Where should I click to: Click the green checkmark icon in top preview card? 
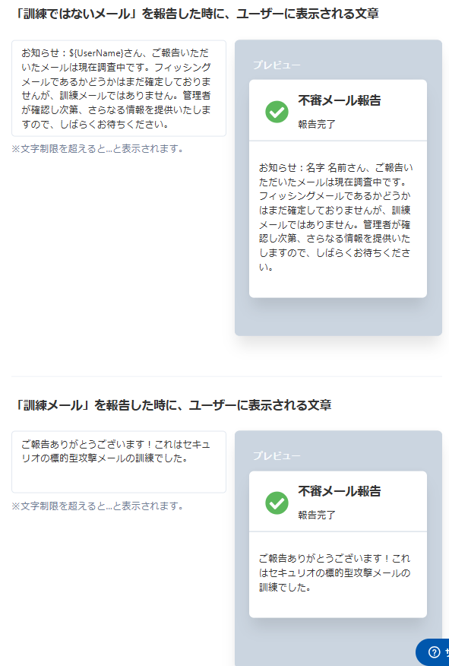(x=277, y=112)
